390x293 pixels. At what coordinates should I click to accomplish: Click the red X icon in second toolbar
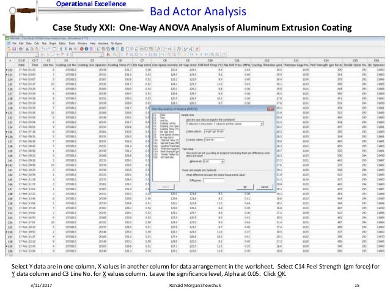[108, 54]
